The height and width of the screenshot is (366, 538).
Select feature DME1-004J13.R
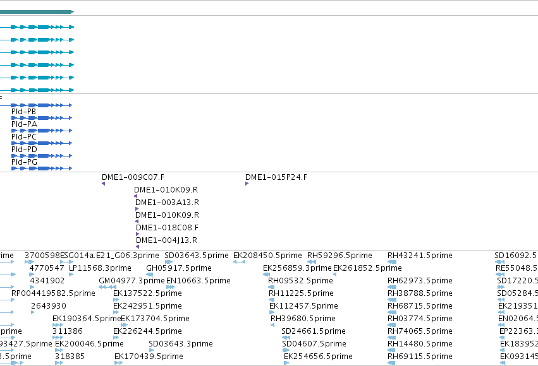point(167,240)
